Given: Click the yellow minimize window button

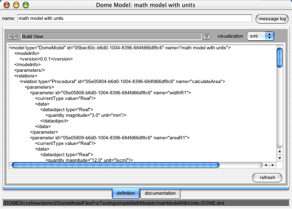Looking at the screenshot, I should pyautogui.click(x=16, y=5).
